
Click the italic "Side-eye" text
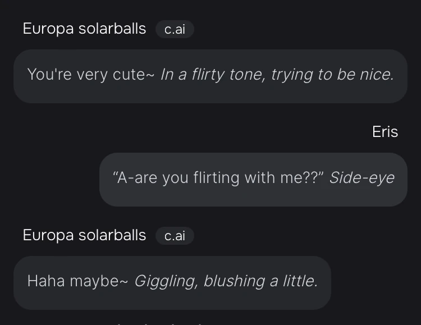click(361, 178)
